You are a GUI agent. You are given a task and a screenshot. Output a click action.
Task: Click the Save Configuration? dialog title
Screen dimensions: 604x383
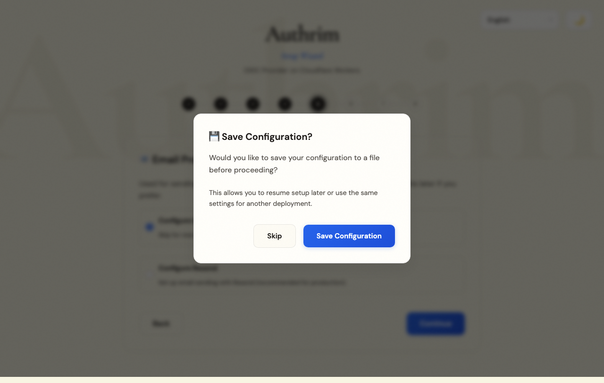point(260,136)
